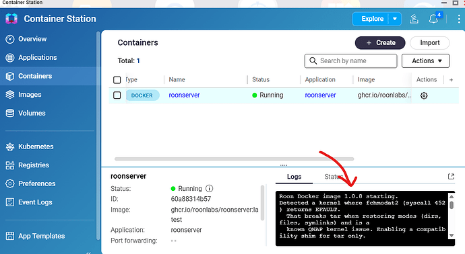Expand the Explore dropdown arrow
The width and height of the screenshot is (465, 254).
(x=395, y=19)
